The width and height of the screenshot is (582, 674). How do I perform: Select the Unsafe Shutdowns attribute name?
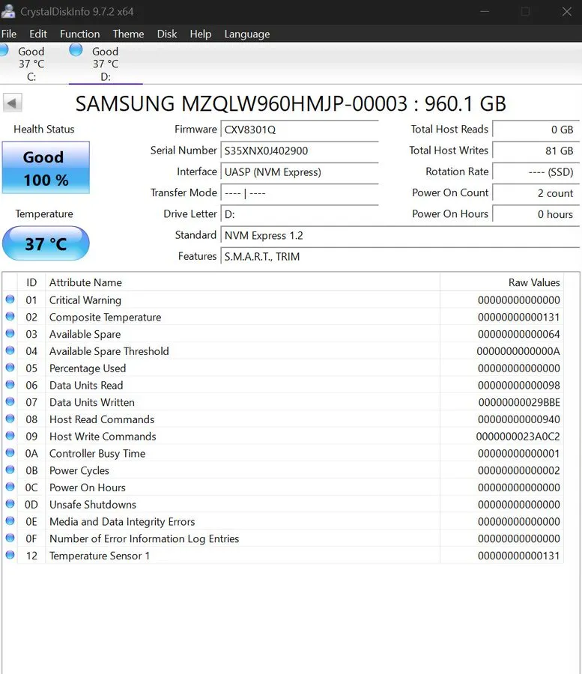[93, 505]
